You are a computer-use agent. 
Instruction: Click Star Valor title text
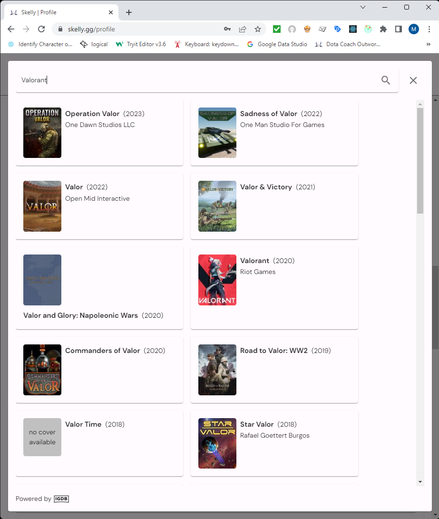point(257,424)
